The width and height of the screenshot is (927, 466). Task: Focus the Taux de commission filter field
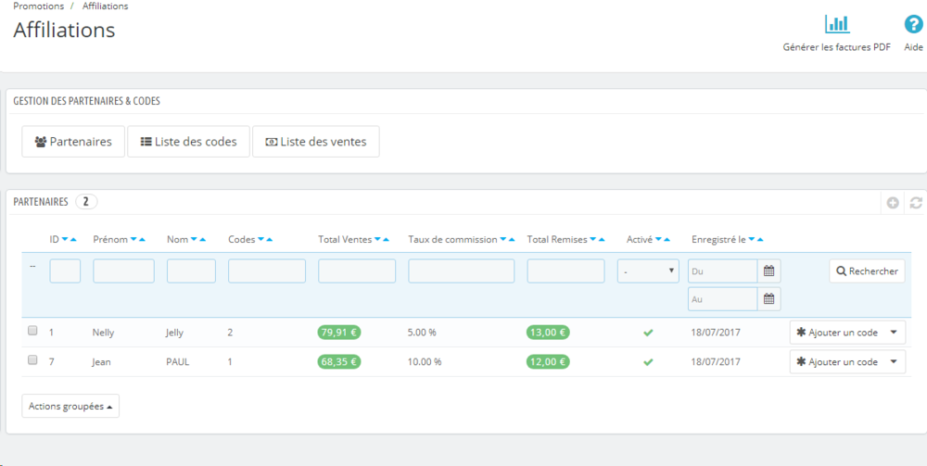[461, 271]
